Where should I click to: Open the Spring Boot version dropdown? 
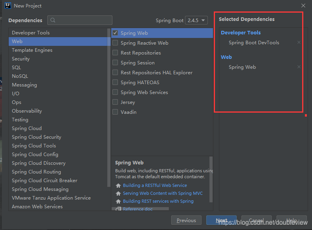pyautogui.click(x=196, y=20)
